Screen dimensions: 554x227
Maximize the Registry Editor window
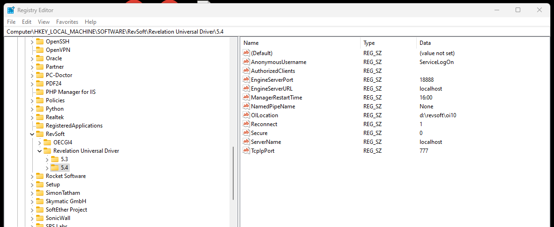tap(517, 10)
